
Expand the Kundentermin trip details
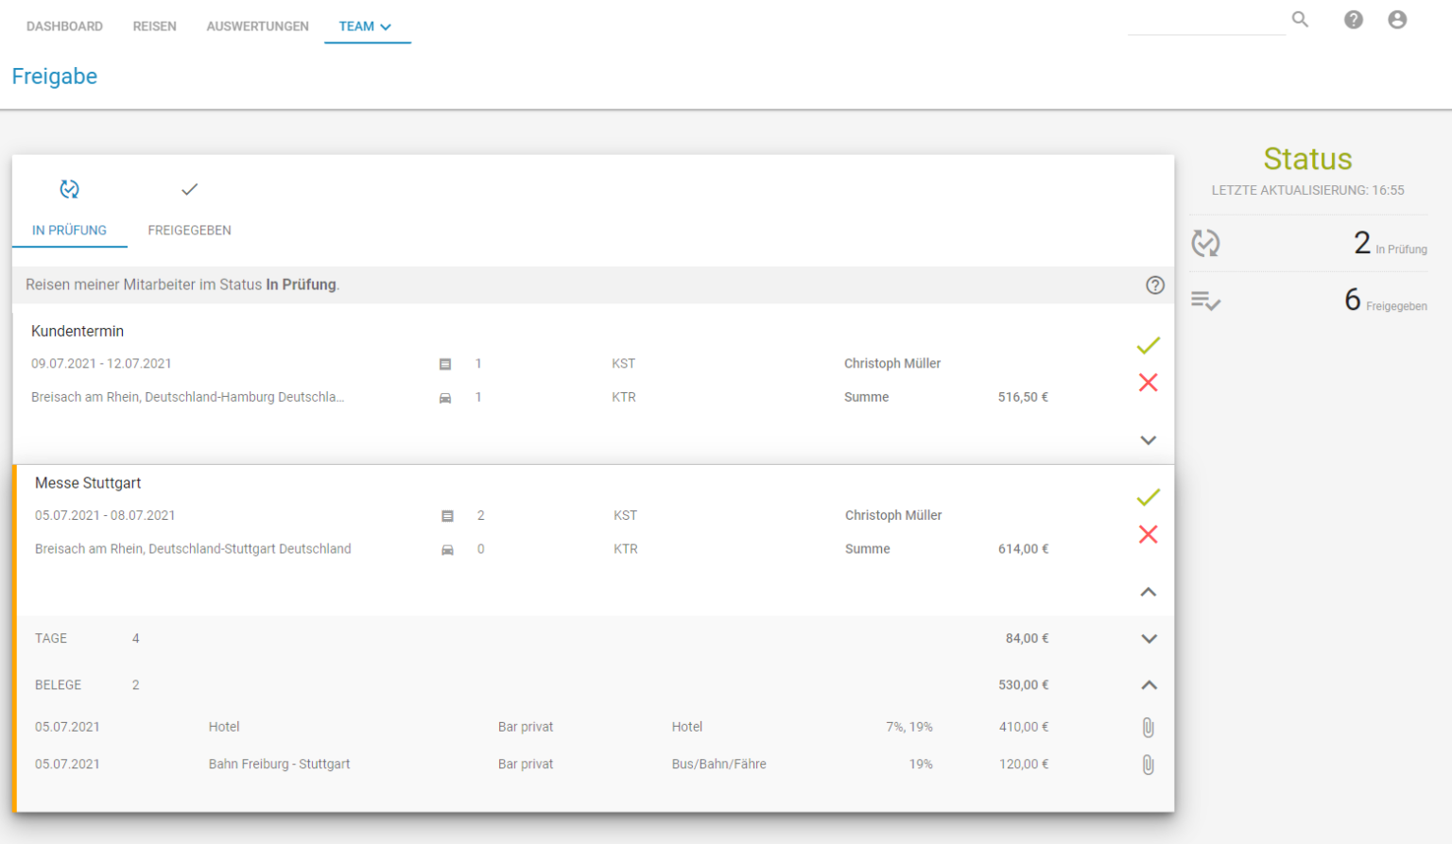1149,440
